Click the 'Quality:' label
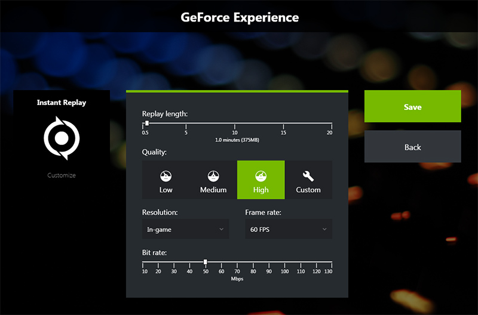 154,152
